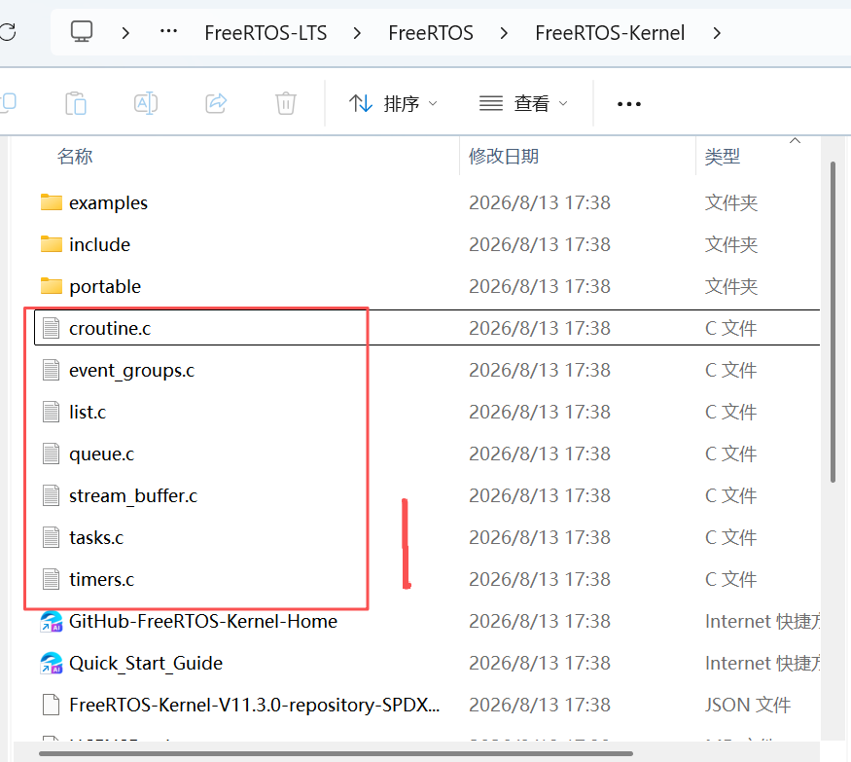Screen dimensions: 851x762
Task: Select GitHub-FreeRTOS-Kernel-Home shortcut icon
Action: [x=52, y=621]
